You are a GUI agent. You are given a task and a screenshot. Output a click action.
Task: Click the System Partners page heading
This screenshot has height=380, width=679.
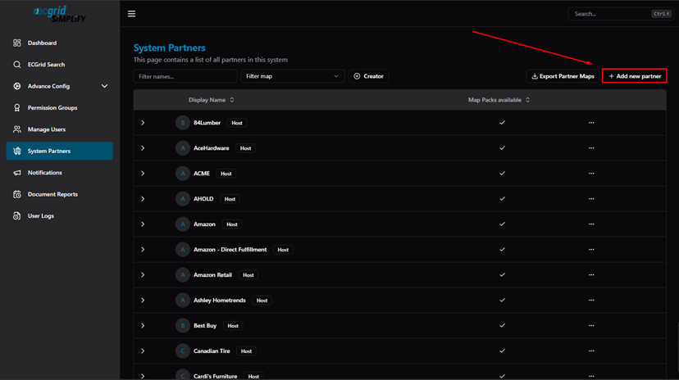169,48
